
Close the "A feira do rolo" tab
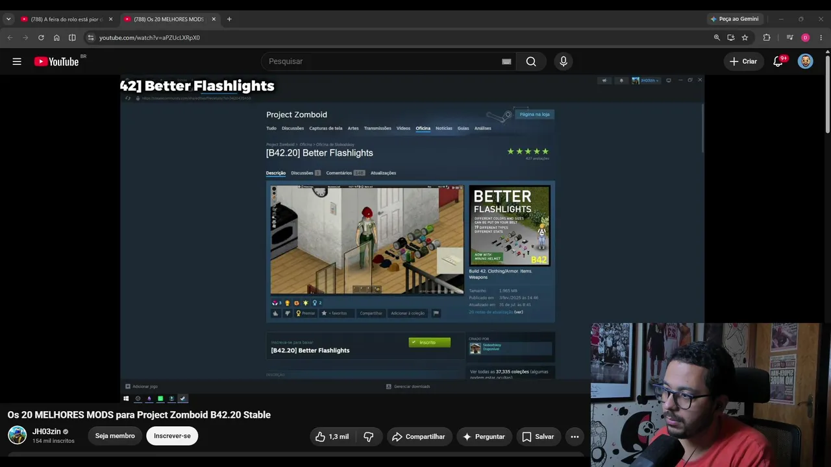click(110, 19)
